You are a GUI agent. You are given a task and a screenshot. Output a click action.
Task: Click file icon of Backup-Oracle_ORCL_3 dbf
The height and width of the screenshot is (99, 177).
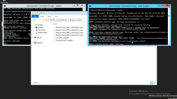tap(55, 32)
